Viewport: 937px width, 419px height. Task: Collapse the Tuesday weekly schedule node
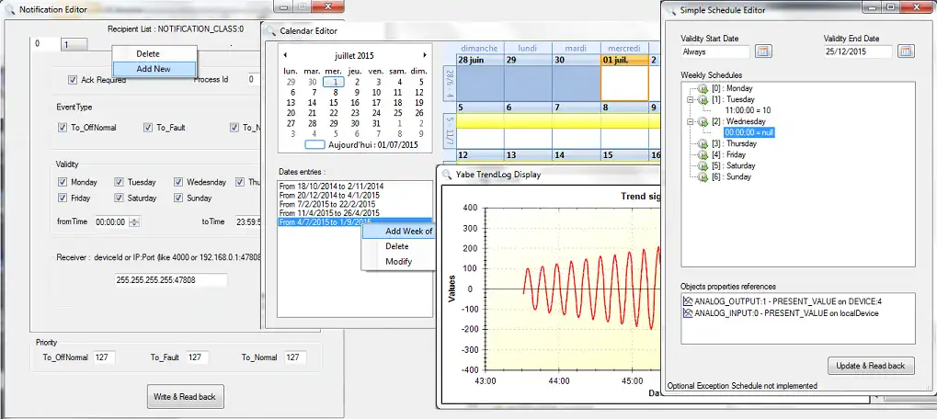tap(689, 98)
